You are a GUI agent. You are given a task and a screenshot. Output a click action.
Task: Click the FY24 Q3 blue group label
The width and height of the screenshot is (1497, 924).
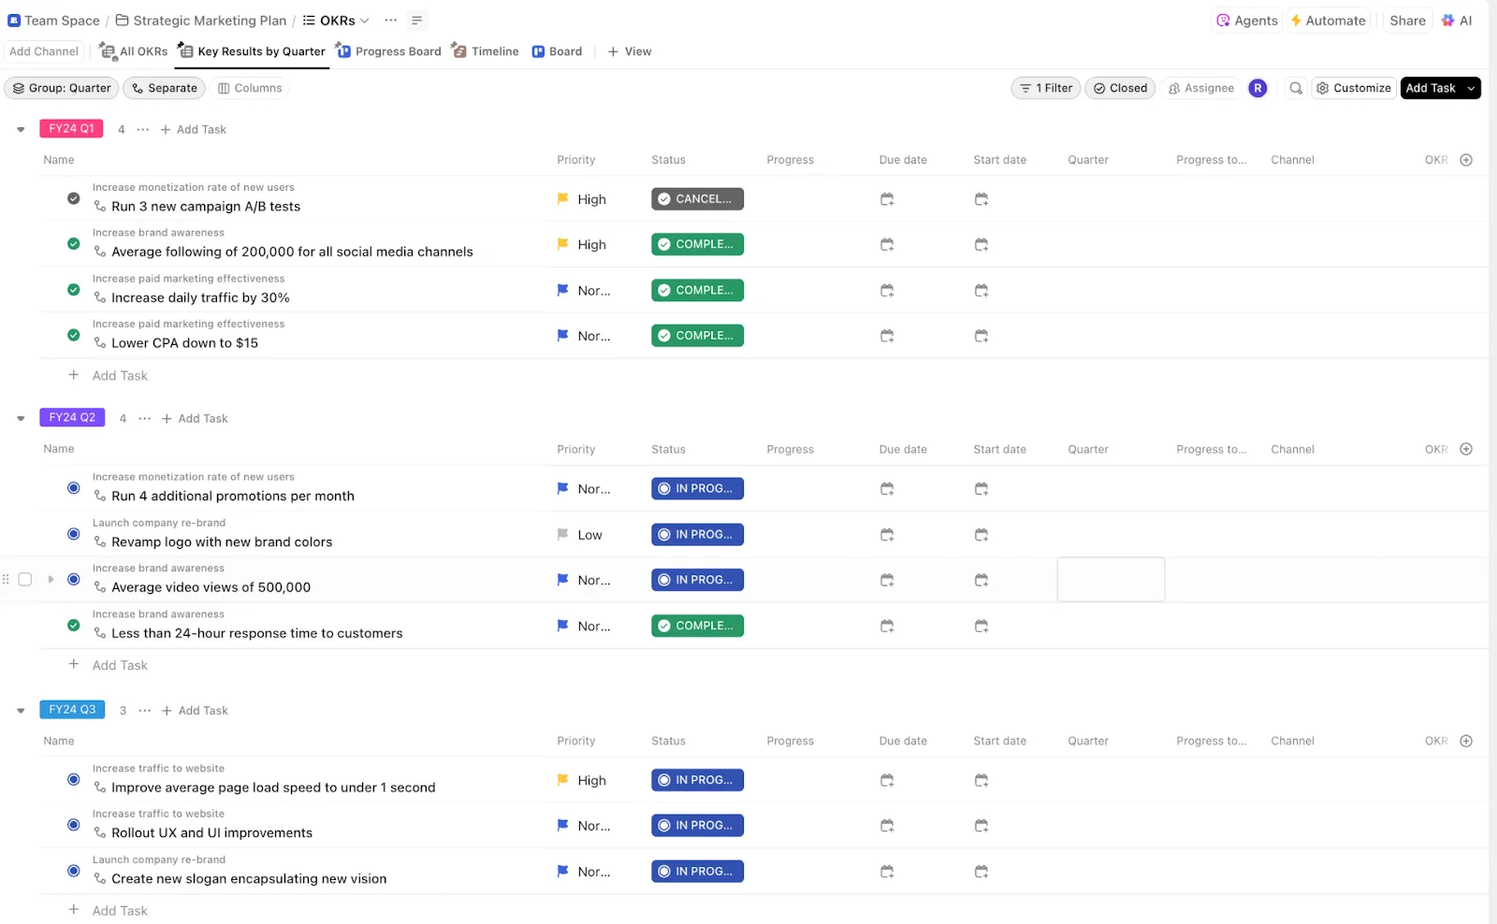point(72,710)
